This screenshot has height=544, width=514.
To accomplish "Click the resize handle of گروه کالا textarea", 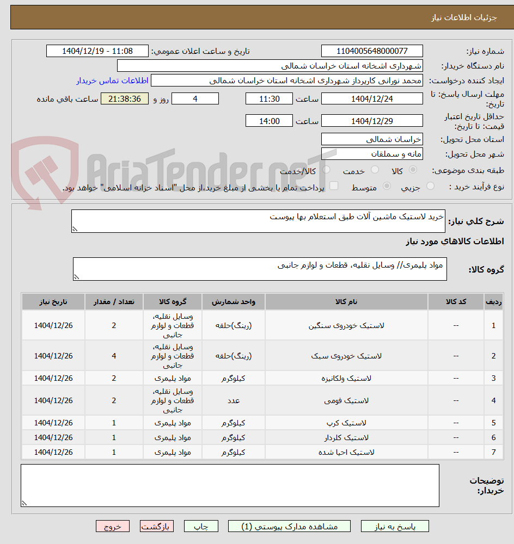I will tap(76, 277).
